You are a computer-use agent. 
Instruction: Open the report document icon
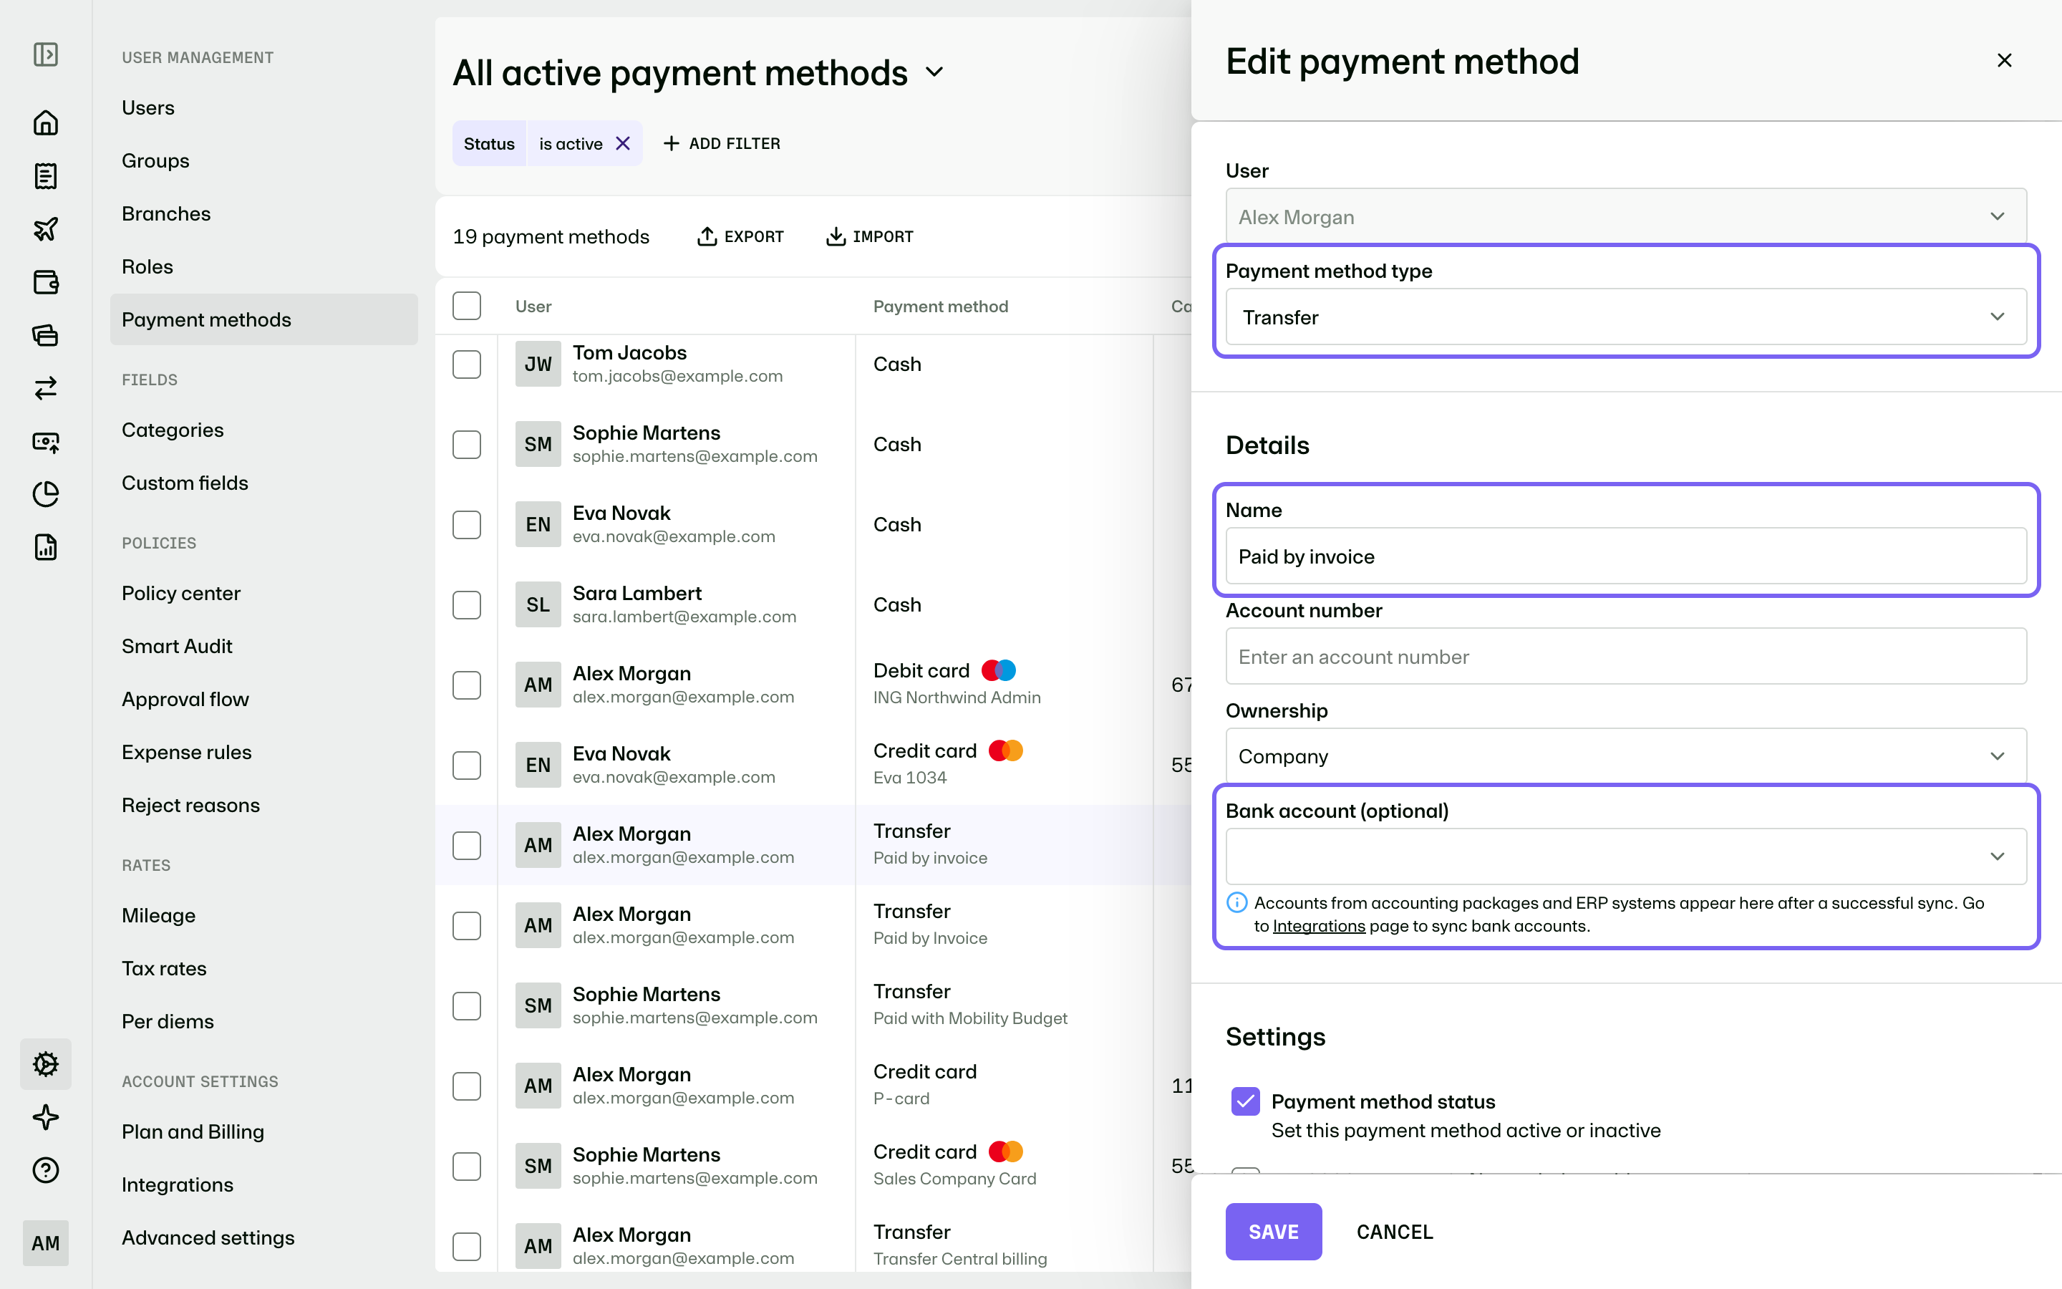46,547
